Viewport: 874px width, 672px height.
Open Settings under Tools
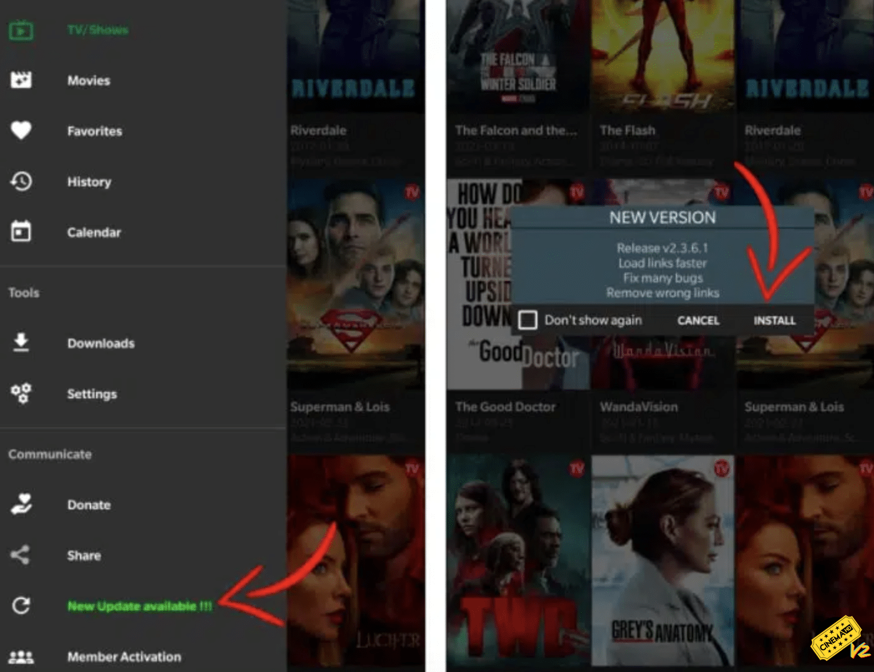tap(92, 393)
